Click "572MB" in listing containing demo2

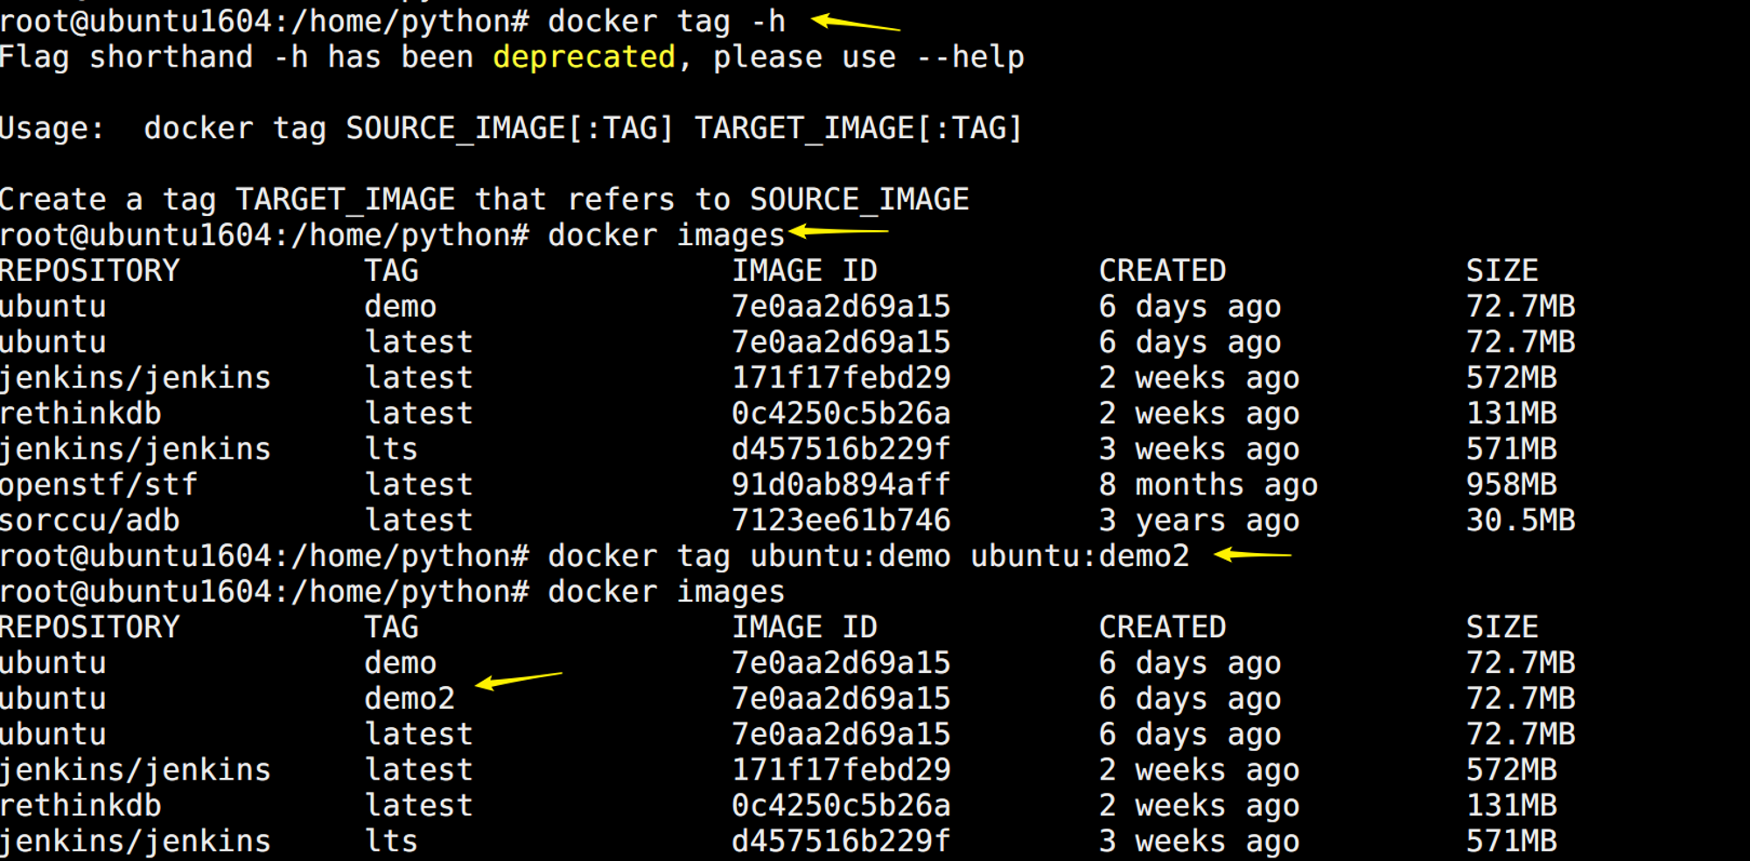pyautogui.click(x=1512, y=770)
